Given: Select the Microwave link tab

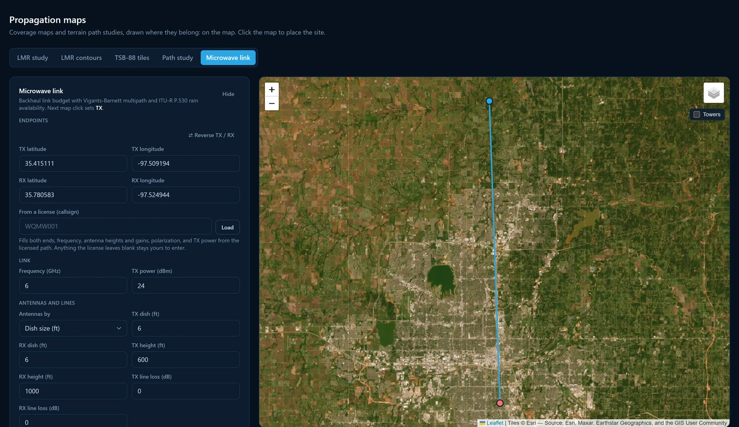Looking at the screenshot, I should click(x=228, y=58).
